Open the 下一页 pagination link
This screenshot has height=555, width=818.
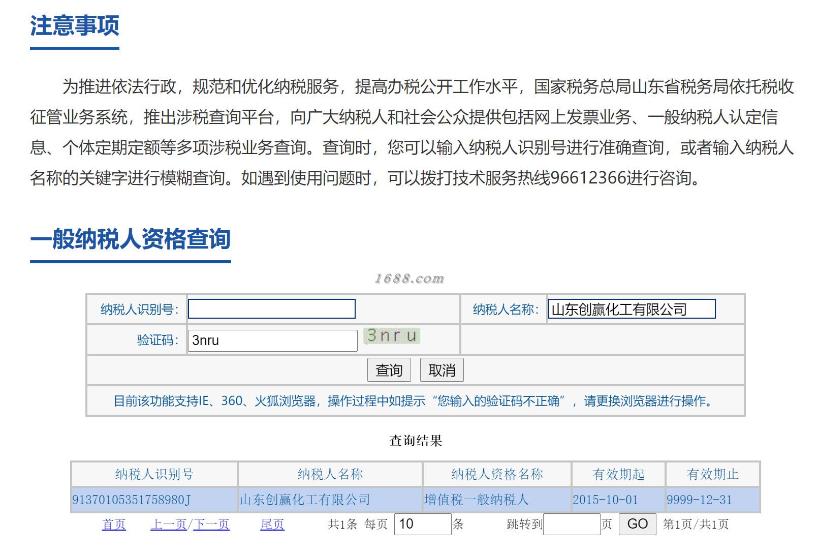(x=211, y=524)
